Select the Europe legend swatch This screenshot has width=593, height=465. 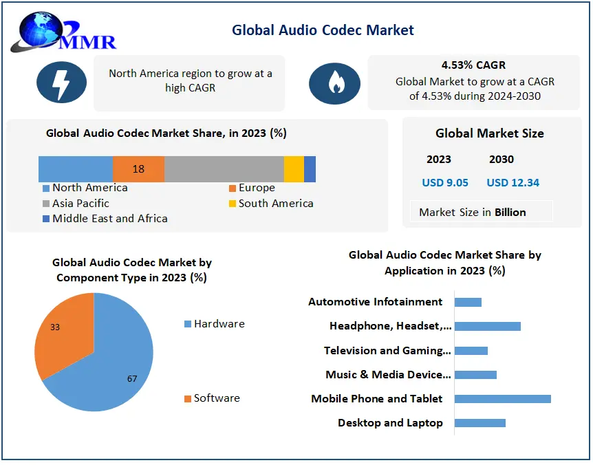(233, 188)
